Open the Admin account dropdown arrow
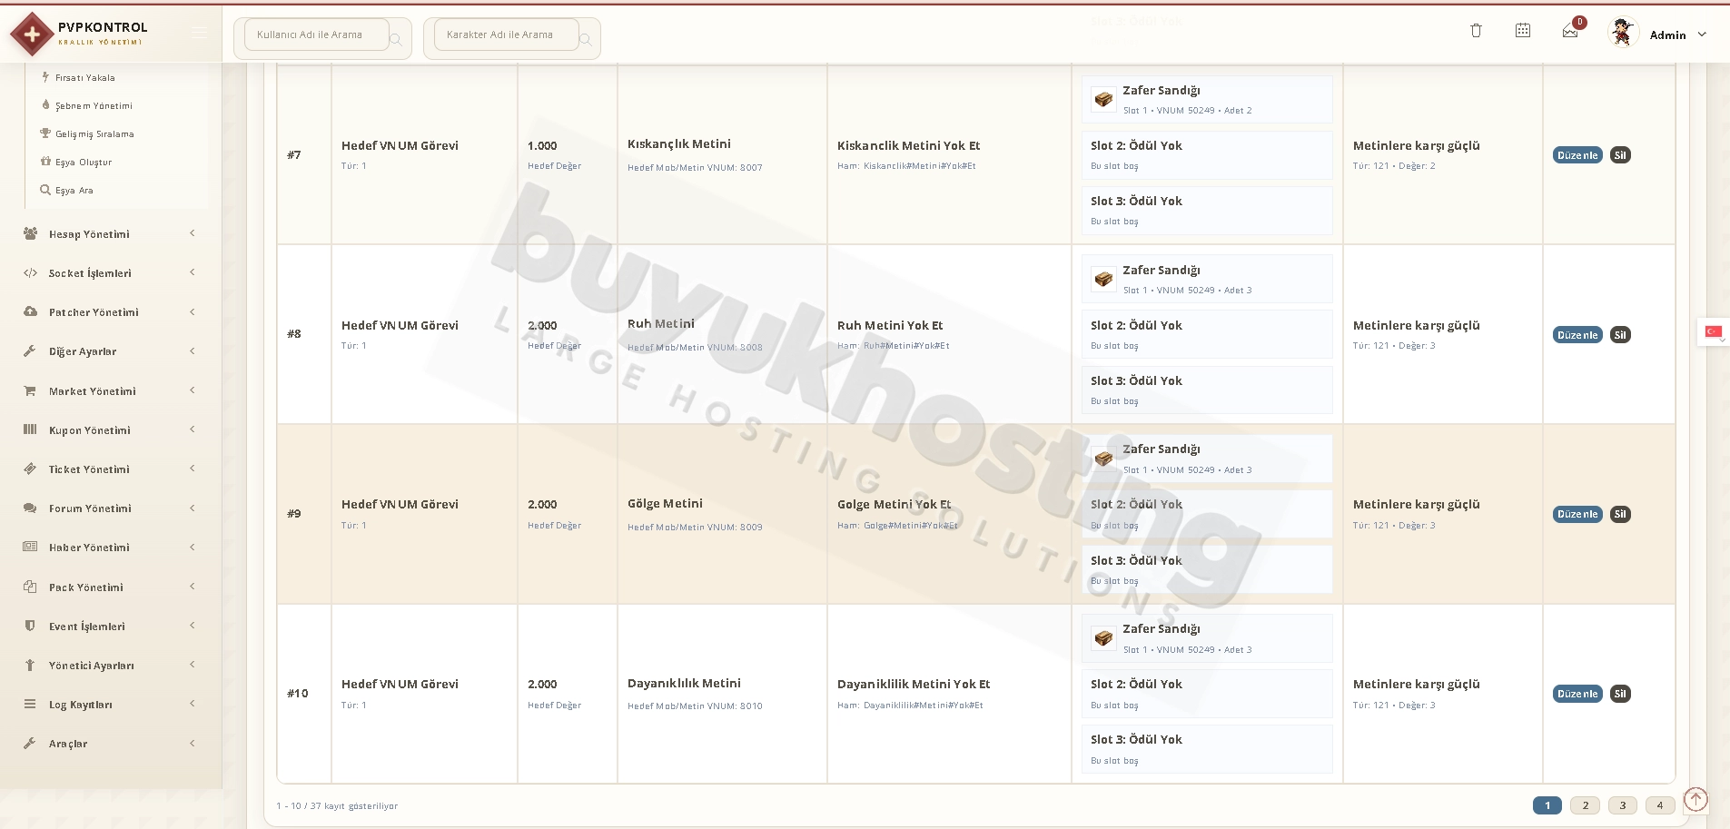 1702,35
